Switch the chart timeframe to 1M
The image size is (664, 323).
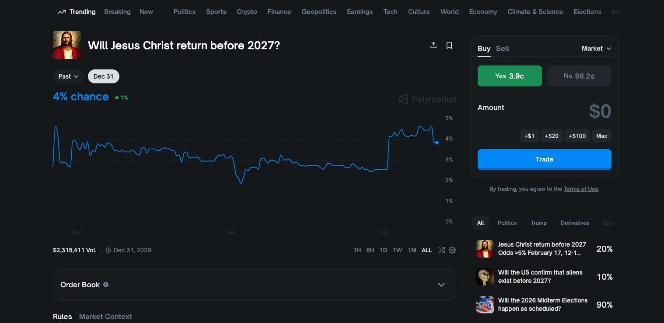[412, 250]
